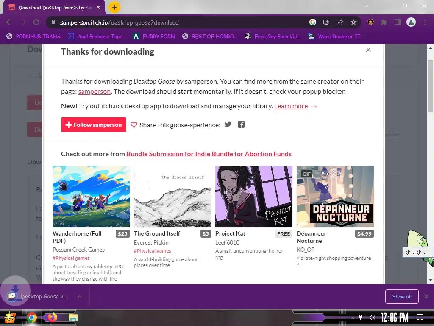Click Possum Creek Games author link
The height and width of the screenshot is (326, 434).
78,250
